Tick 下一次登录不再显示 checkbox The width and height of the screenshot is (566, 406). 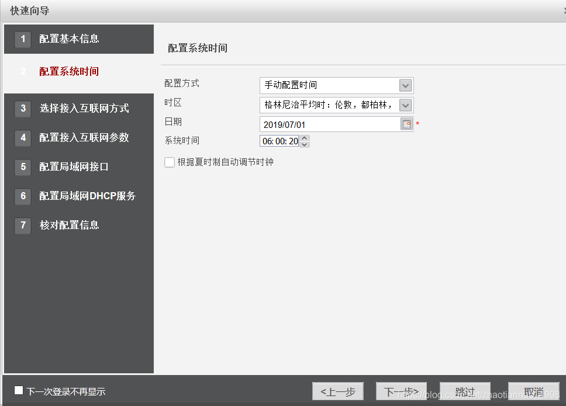(x=19, y=390)
